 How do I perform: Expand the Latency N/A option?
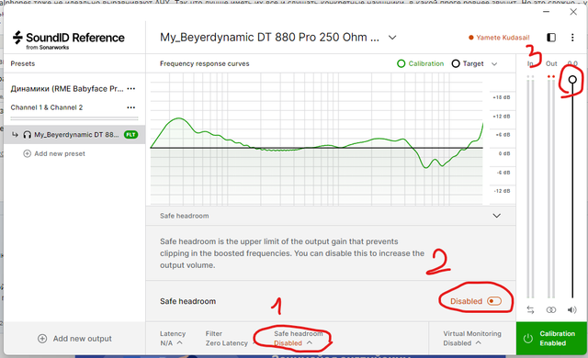click(173, 338)
